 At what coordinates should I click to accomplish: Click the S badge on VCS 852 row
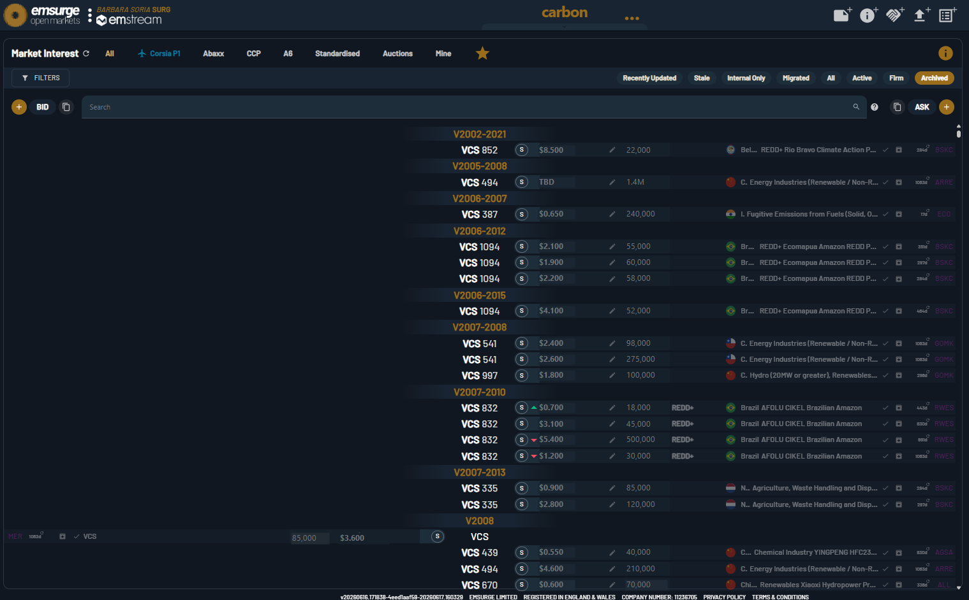pyautogui.click(x=522, y=150)
